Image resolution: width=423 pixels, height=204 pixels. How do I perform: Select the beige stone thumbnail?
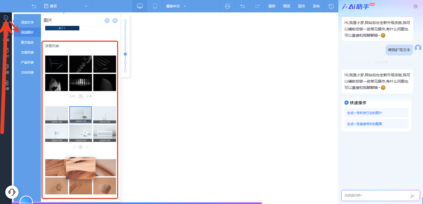[105, 186]
